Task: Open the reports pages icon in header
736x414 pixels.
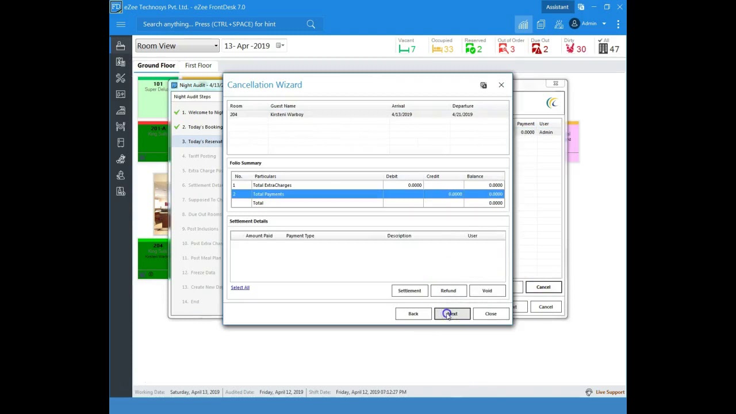Action: (541, 24)
